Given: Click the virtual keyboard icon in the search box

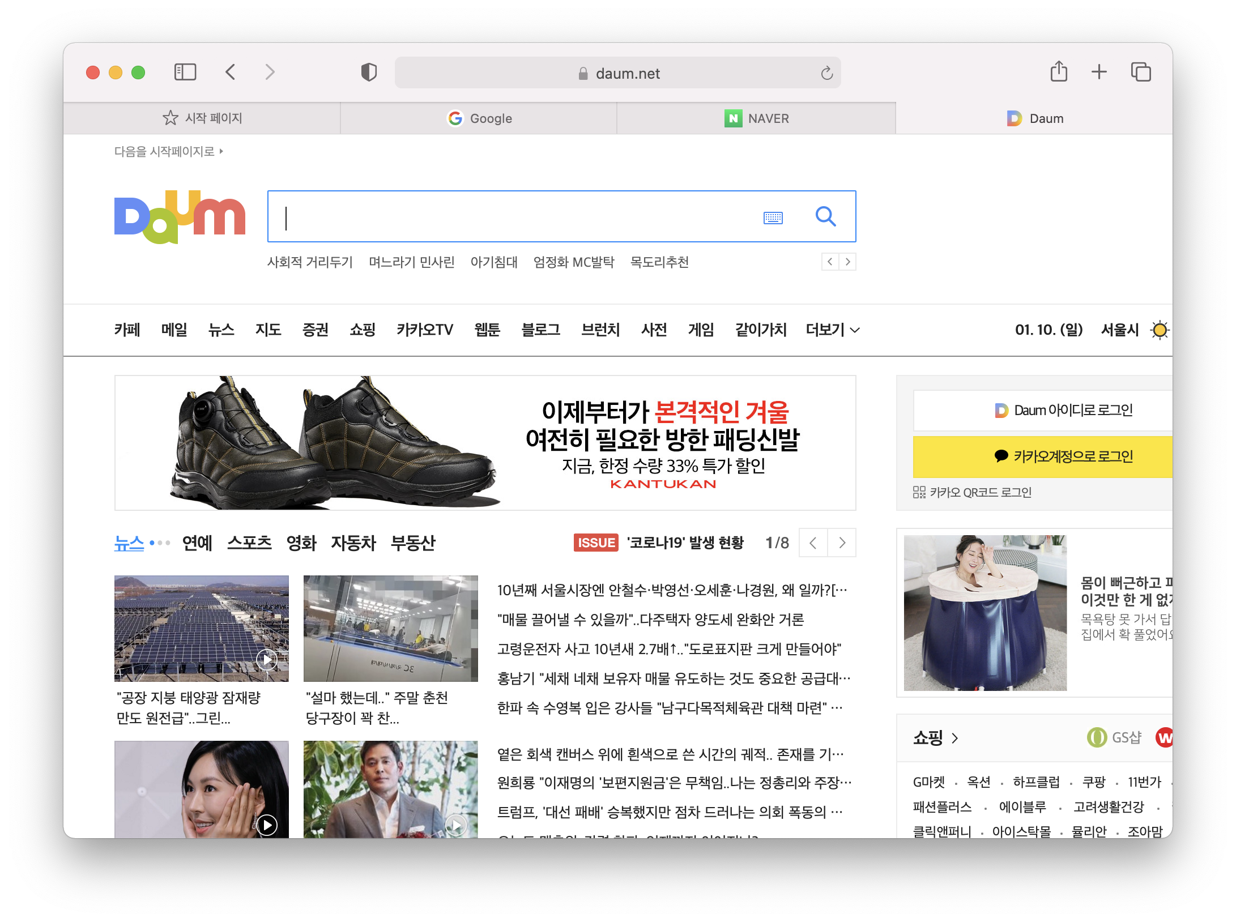Looking at the screenshot, I should (773, 217).
